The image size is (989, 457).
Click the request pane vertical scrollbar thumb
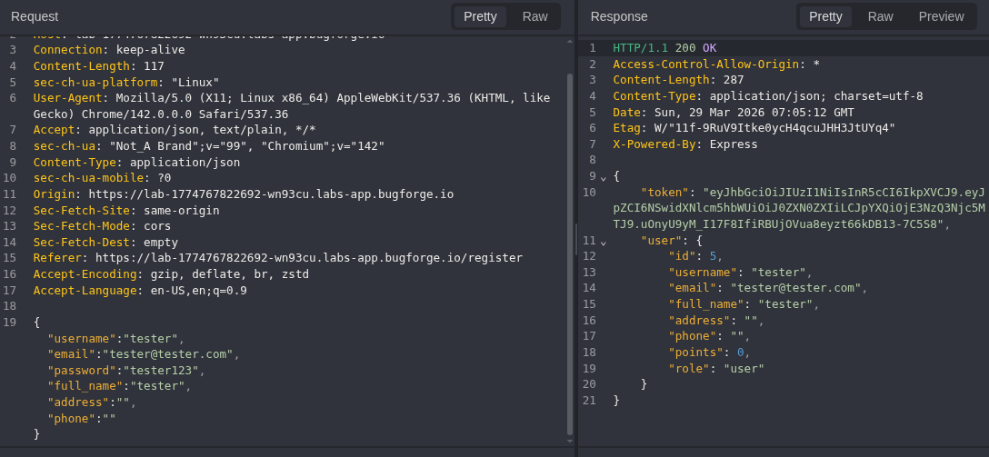point(570,254)
